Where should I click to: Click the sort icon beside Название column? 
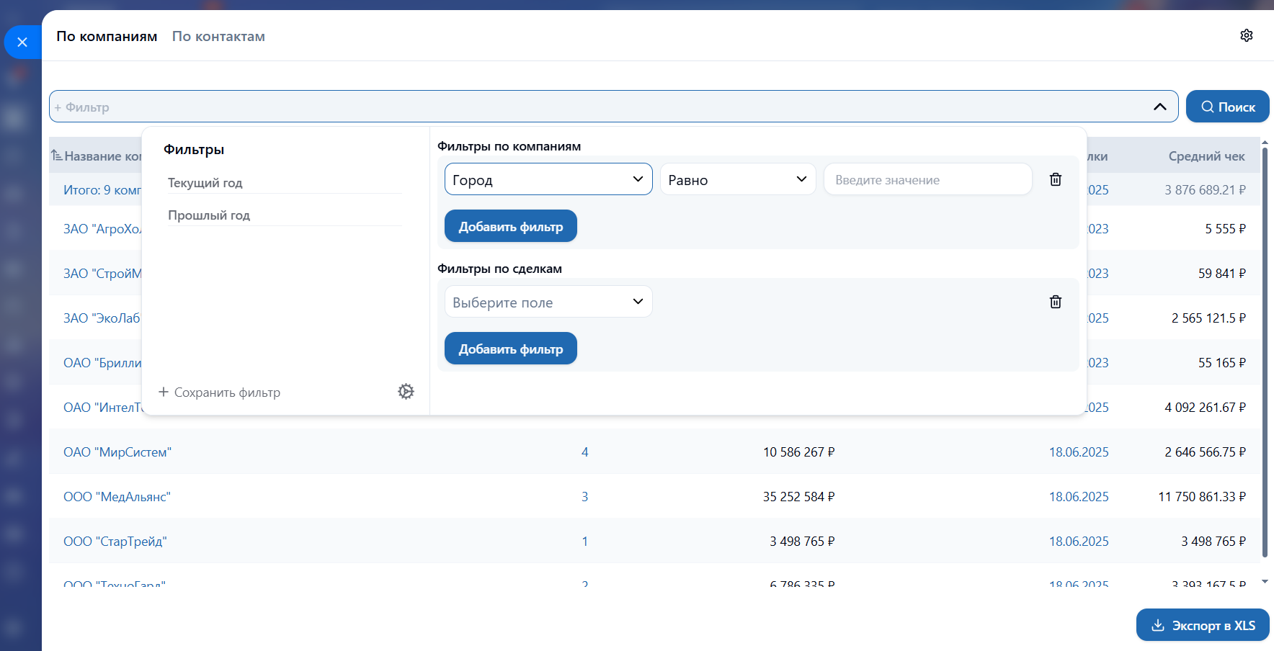(56, 156)
